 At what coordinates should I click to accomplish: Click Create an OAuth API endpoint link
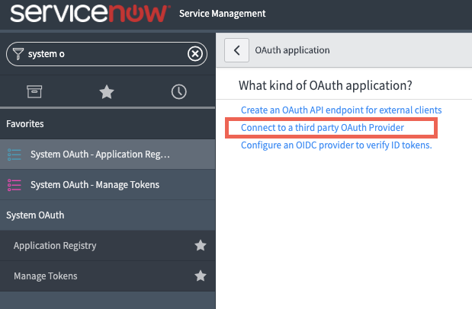click(x=342, y=110)
